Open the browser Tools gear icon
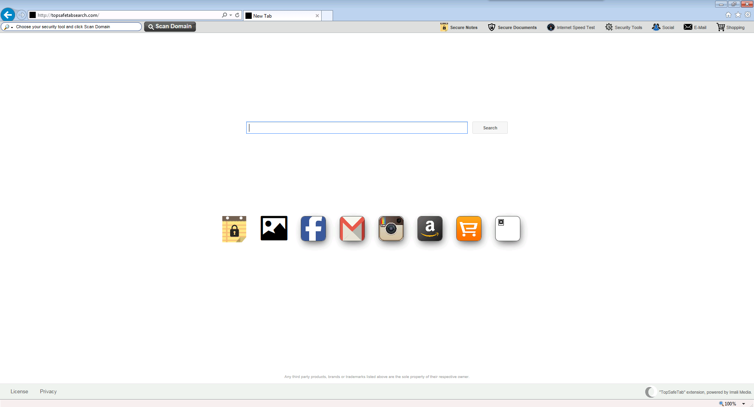Image resolution: width=754 pixels, height=407 pixels. tap(748, 15)
